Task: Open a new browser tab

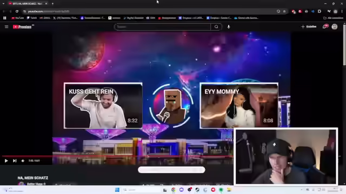Action: pyautogui.click(x=52, y=4)
